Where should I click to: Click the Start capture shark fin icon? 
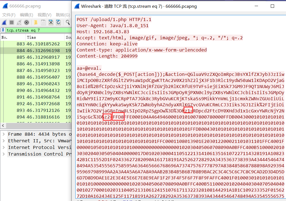click(4, 23)
